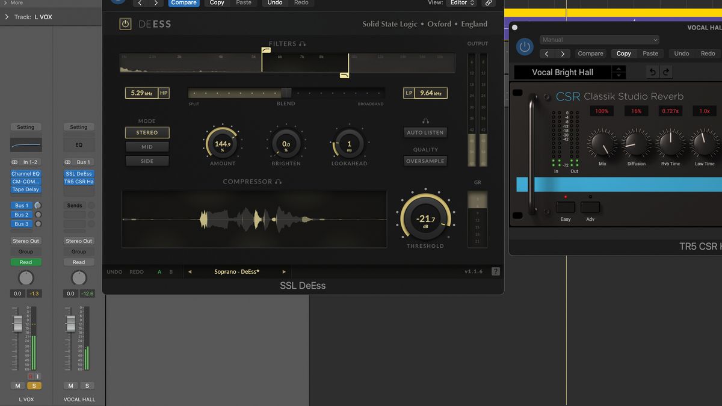Adjust the AMOUNT knob in SSL DeEss
The width and height of the screenshot is (722, 406).
222,143
